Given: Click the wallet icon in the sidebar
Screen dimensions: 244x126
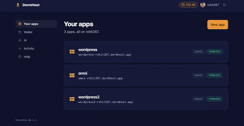Looking at the screenshot, I should coord(20,32).
